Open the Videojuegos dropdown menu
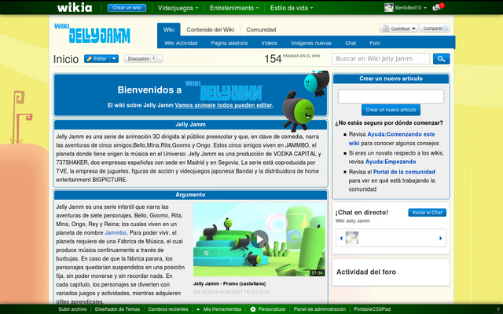The width and height of the screenshot is (503, 314). coord(178,8)
